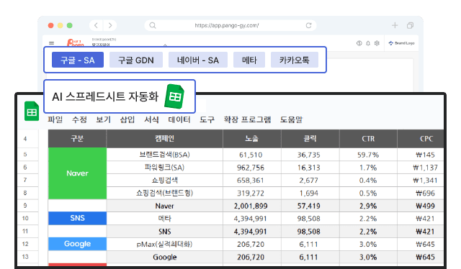Click the notification bell icon
The height and width of the screenshot is (269, 461).
(368, 43)
